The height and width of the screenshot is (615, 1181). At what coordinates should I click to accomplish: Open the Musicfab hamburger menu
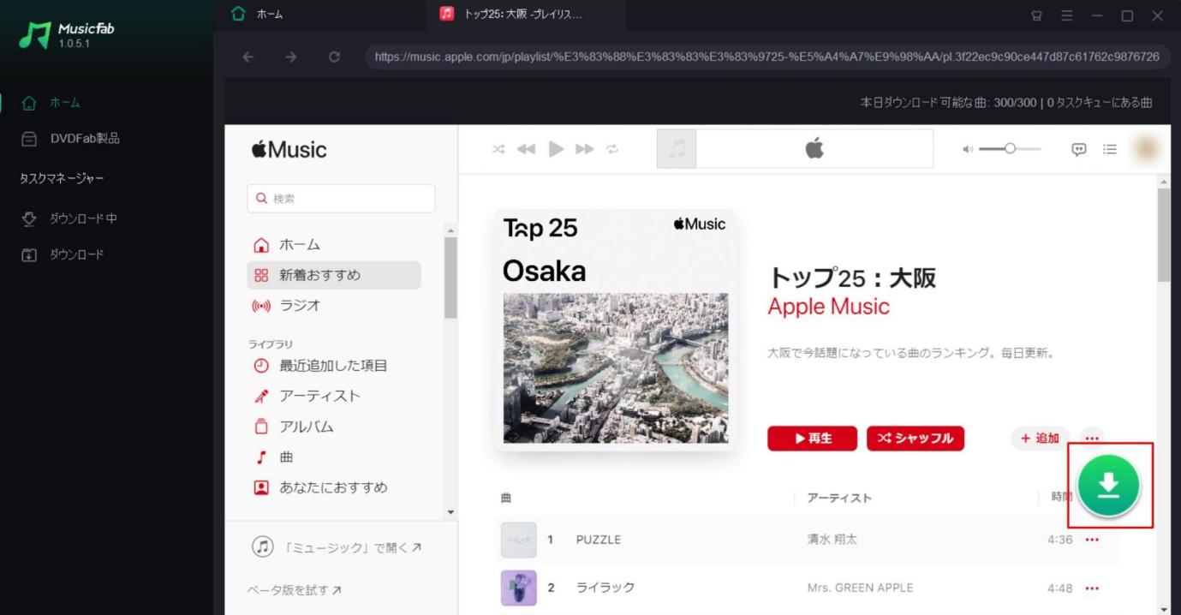pos(1067,15)
